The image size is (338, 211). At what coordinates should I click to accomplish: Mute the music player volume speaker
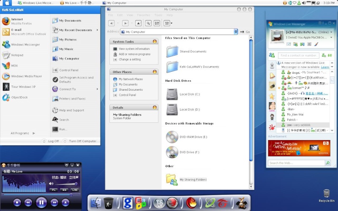[51, 184]
